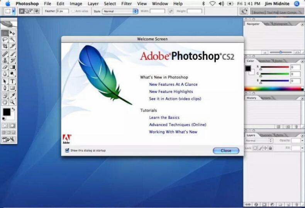Select the Eyedropper tool
Screen dimensions: 305x208
[x=12, y=95]
